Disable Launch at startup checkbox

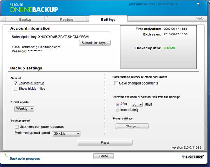coord(16,83)
